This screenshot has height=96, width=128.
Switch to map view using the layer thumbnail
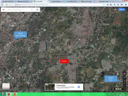[6, 87]
